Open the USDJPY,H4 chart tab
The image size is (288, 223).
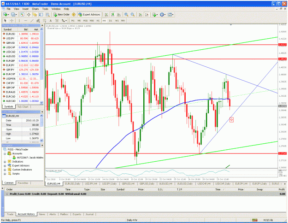tap(91, 184)
